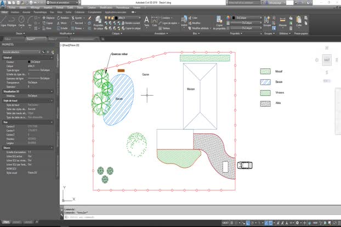Click the Créer block button
This screenshot has width=341, height=227.
[x=193, y=18]
